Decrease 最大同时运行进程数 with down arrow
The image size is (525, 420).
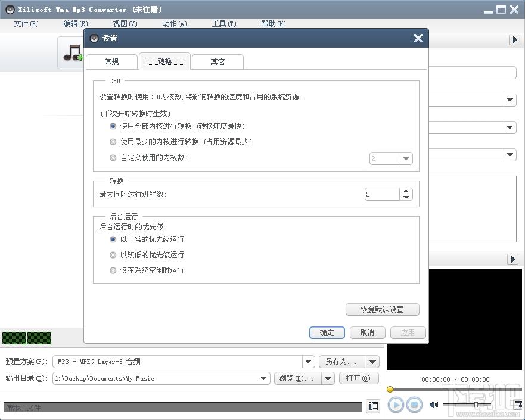click(x=406, y=197)
